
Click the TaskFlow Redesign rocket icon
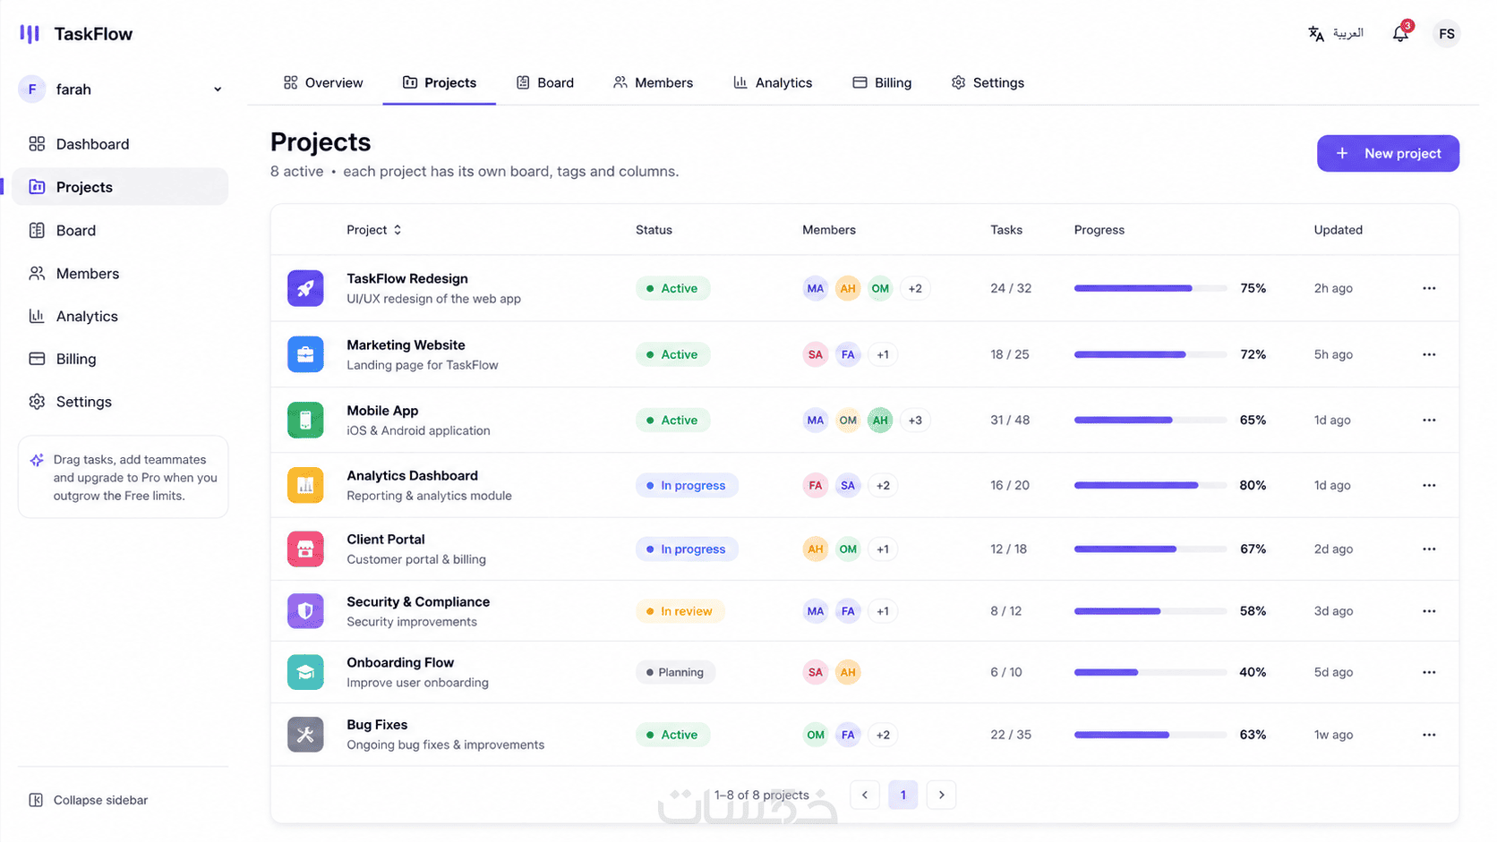tap(305, 288)
